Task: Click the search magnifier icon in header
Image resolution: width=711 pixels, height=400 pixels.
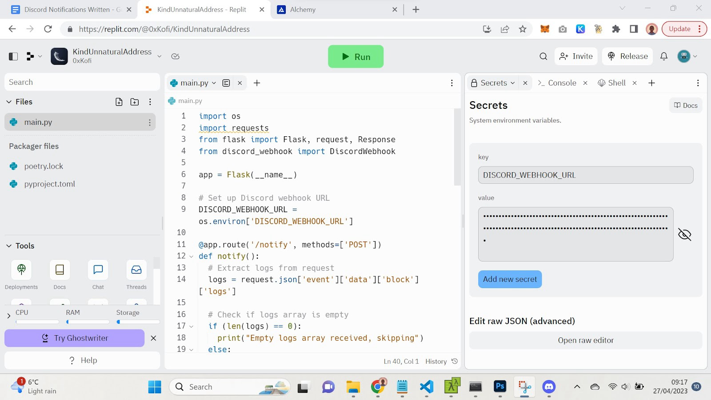Action: pyautogui.click(x=543, y=56)
